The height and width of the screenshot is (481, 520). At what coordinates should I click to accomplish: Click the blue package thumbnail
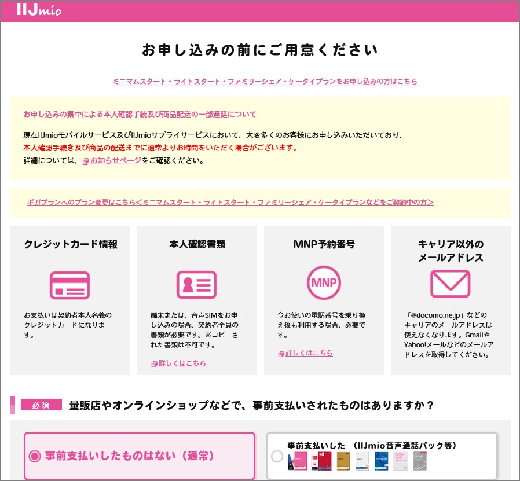[x=382, y=461]
